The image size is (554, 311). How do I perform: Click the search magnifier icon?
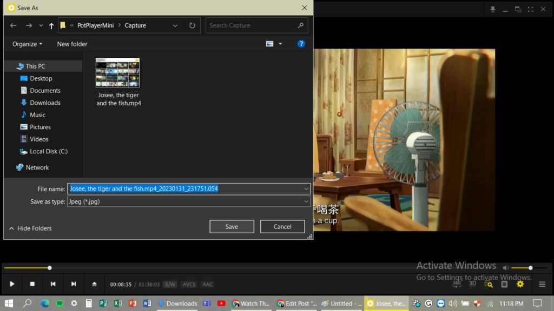300,25
